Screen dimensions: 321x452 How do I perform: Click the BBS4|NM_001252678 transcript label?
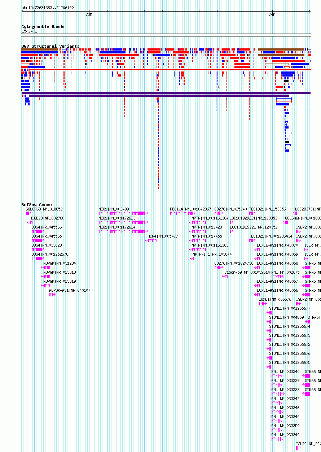[50, 254]
